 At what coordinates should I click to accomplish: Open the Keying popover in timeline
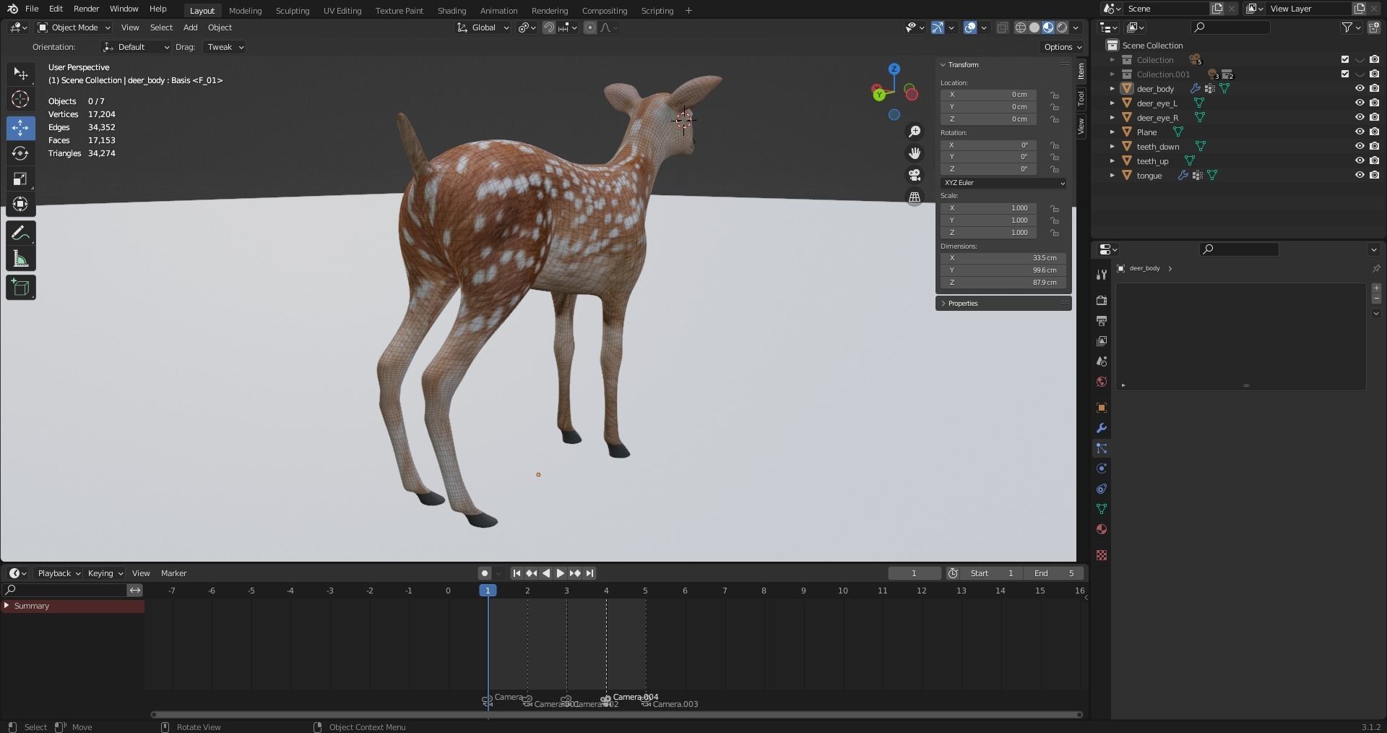(105, 573)
